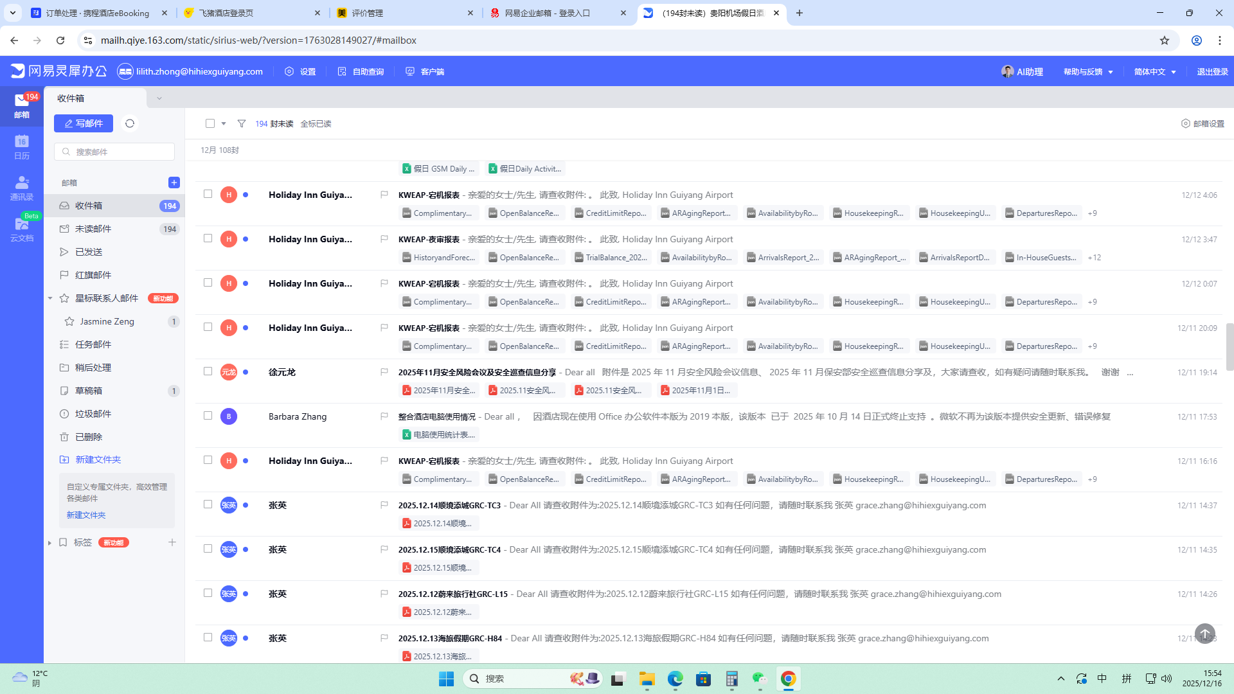Open the 简体中文 language dropdown
The height and width of the screenshot is (694, 1234).
(x=1154, y=72)
